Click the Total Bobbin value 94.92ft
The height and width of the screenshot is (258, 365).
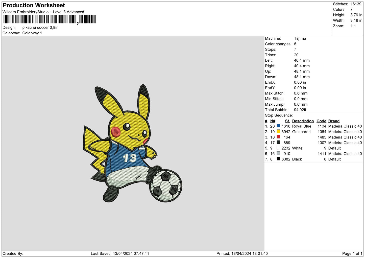tap(300, 110)
